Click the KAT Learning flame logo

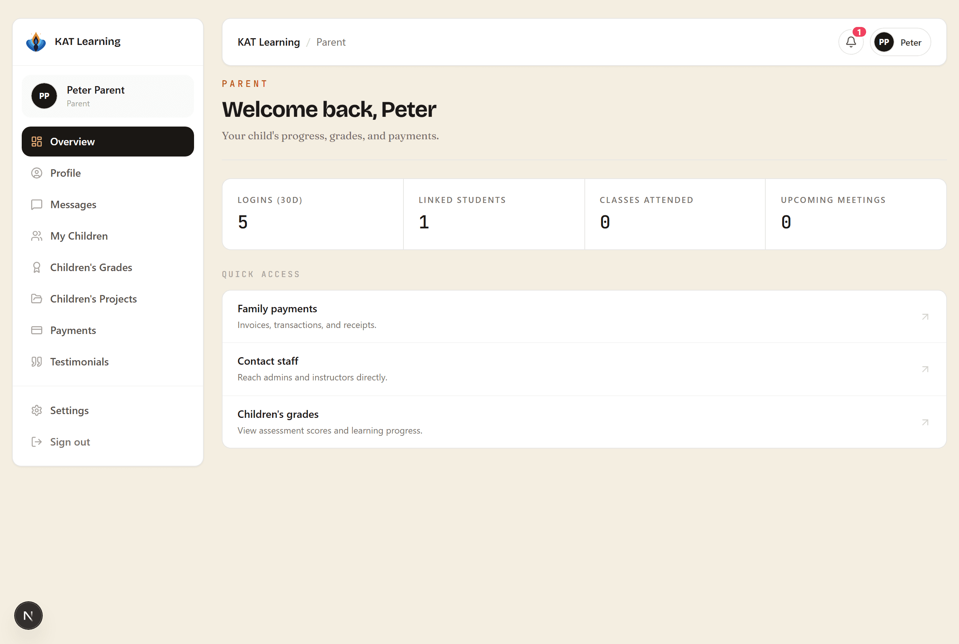36,42
